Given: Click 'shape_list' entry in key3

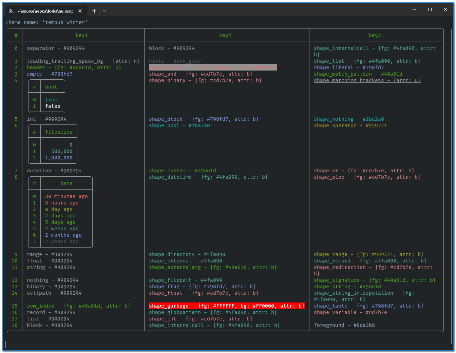Looking at the screenshot, I should [x=367, y=61].
